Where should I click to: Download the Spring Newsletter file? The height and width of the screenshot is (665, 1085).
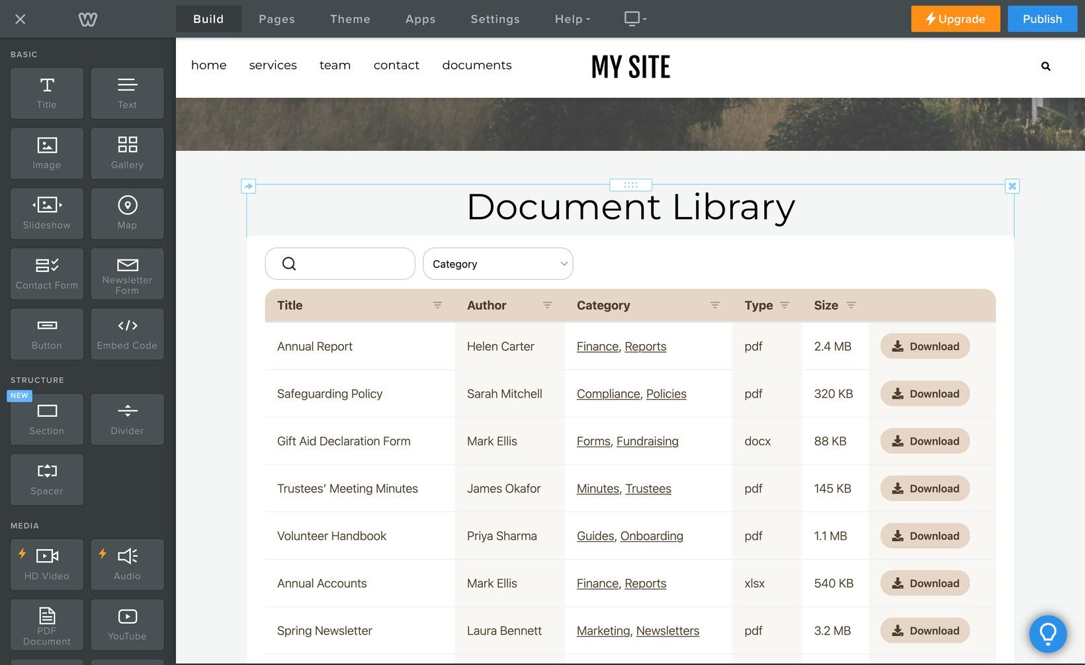point(925,631)
